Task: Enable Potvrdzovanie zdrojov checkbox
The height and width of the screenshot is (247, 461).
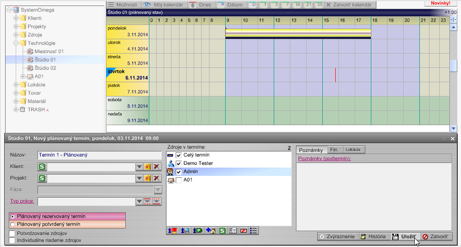Action: (12, 233)
